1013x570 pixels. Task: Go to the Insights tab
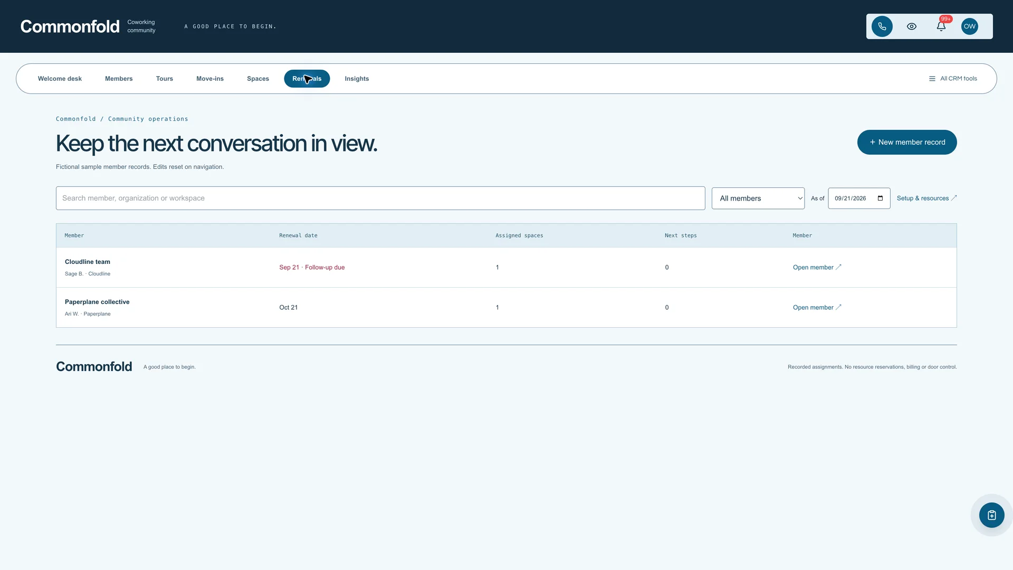[x=357, y=79]
